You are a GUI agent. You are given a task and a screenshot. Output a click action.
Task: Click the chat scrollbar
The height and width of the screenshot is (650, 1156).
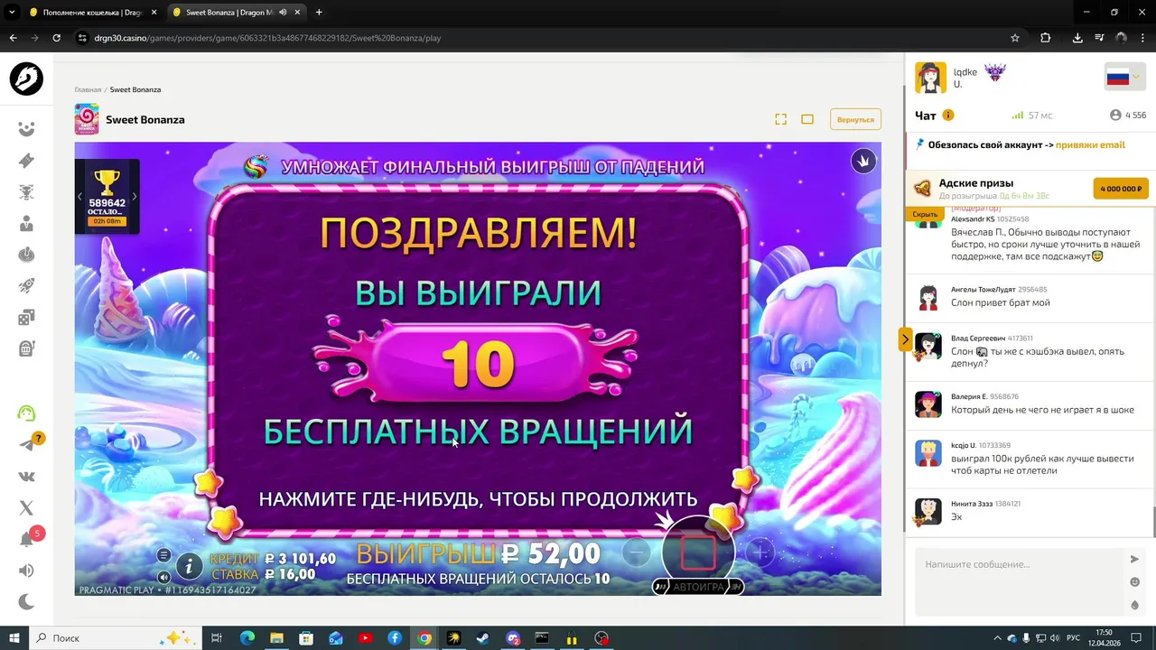point(1152,522)
